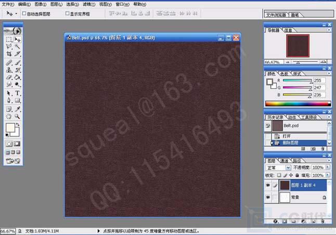Open the 图像(I) menu
This screenshot has height=235, width=336.
pos(40,4)
